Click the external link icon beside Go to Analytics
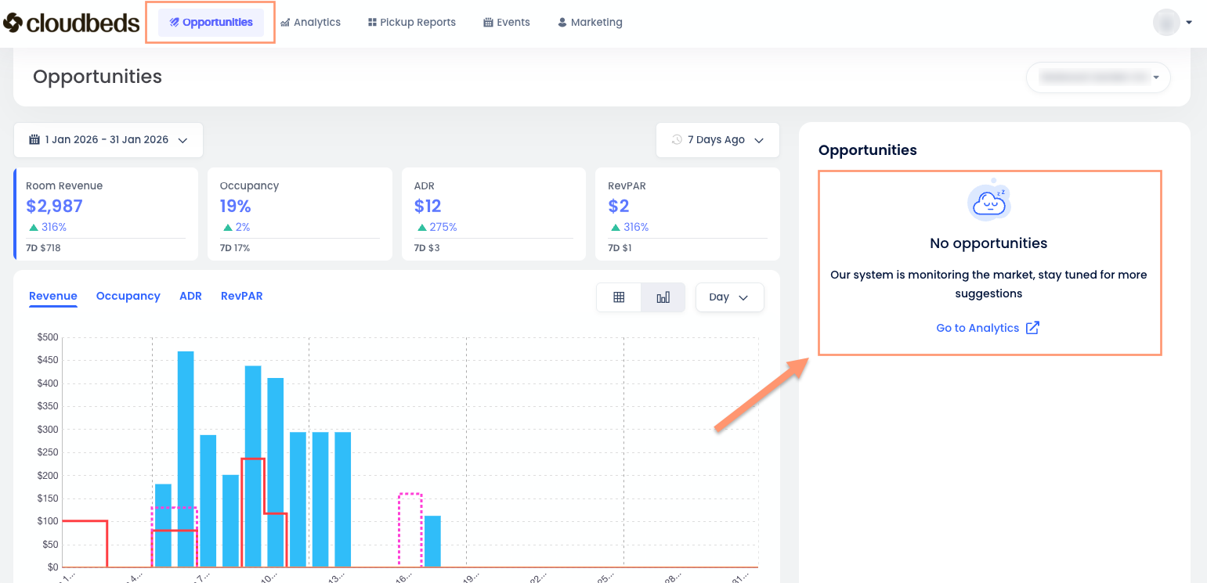The image size is (1207, 583). click(x=1032, y=328)
